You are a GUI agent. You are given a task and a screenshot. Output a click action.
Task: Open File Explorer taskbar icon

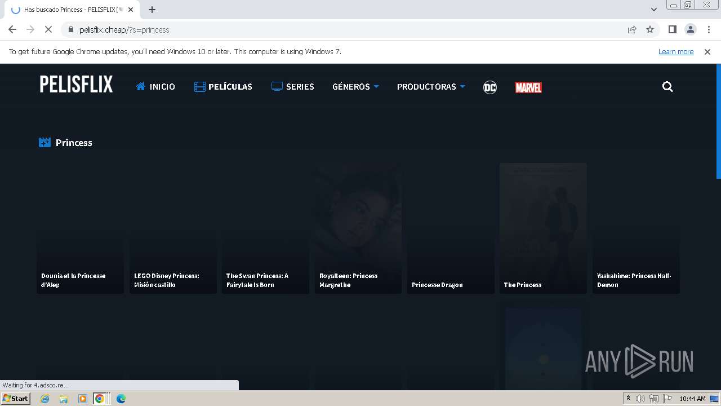tap(64, 399)
